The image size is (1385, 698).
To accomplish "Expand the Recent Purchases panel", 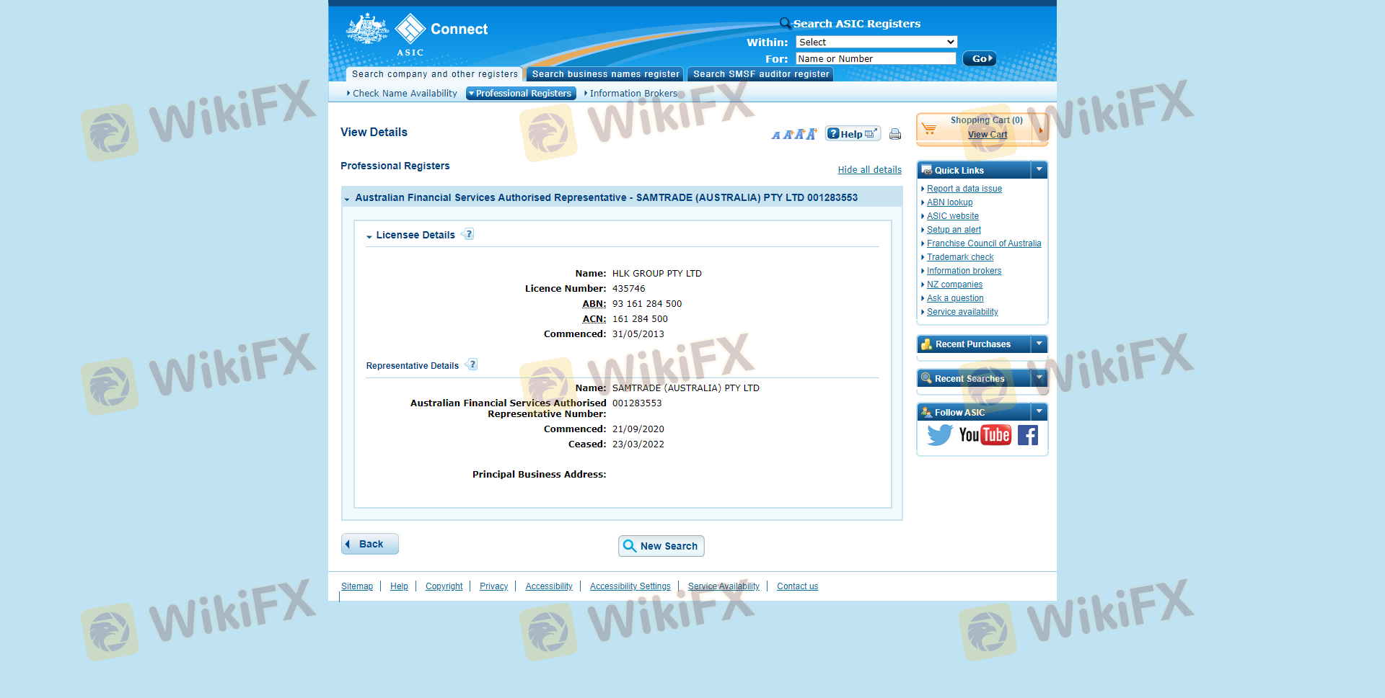I will click(x=1039, y=344).
